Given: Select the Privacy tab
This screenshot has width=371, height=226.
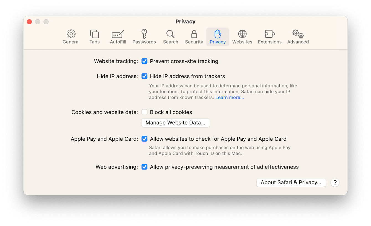Looking at the screenshot, I should (218, 37).
